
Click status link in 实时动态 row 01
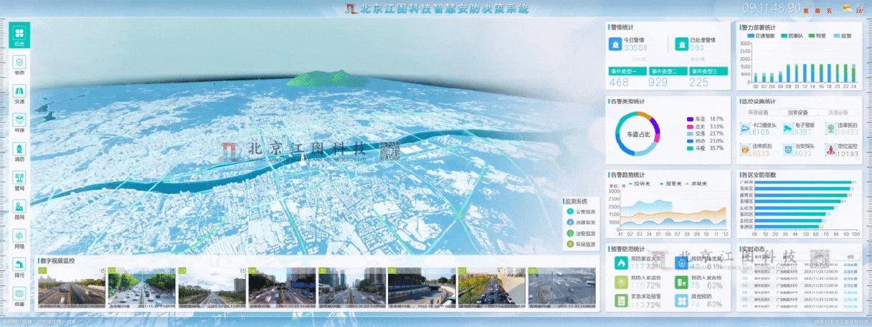tap(852, 265)
